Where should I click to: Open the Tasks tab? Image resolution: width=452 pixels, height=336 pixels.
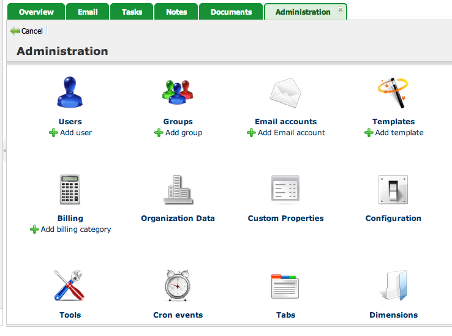132,12
